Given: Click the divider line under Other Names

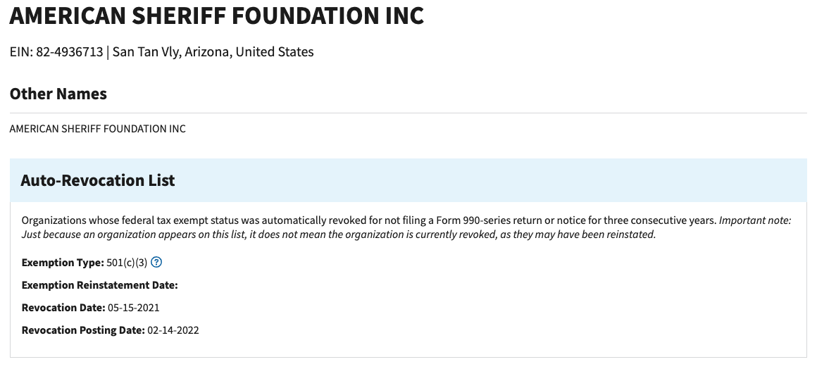Looking at the screenshot, I should click(408, 113).
